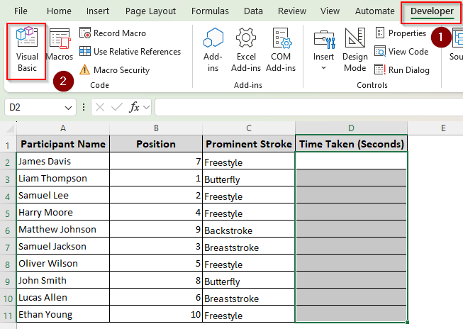This screenshot has width=463, height=329.
Task: Click the Prominent Stroke header cell
Action: (x=249, y=144)
